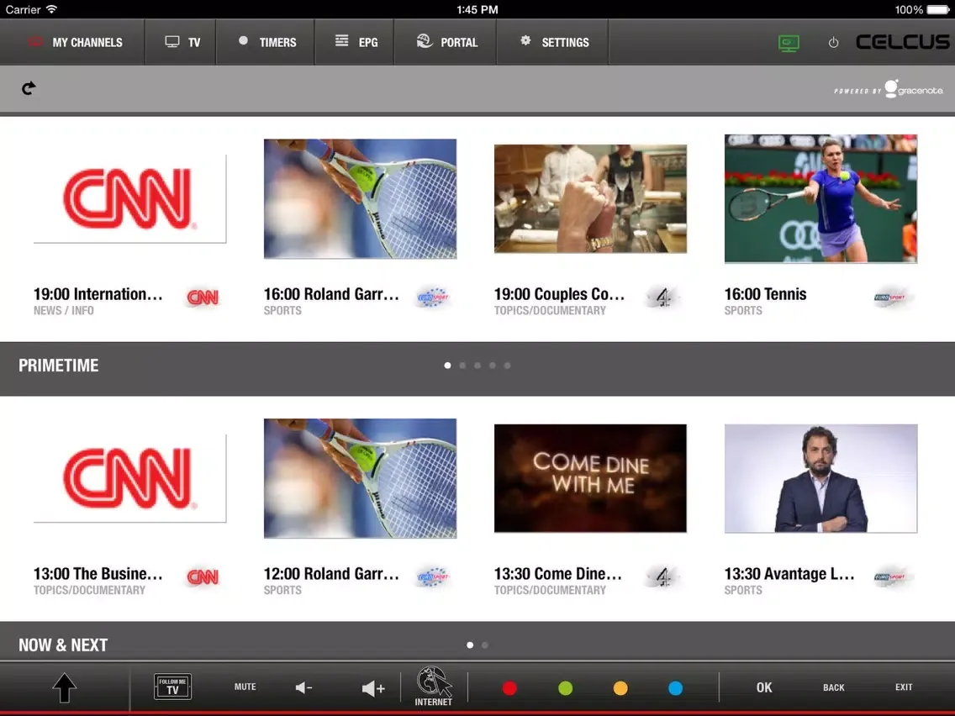Tap Eurosport logo beside 16:00 Roland Garr…
The height and width of the screenshot is (716, 955).
[433, 297]
